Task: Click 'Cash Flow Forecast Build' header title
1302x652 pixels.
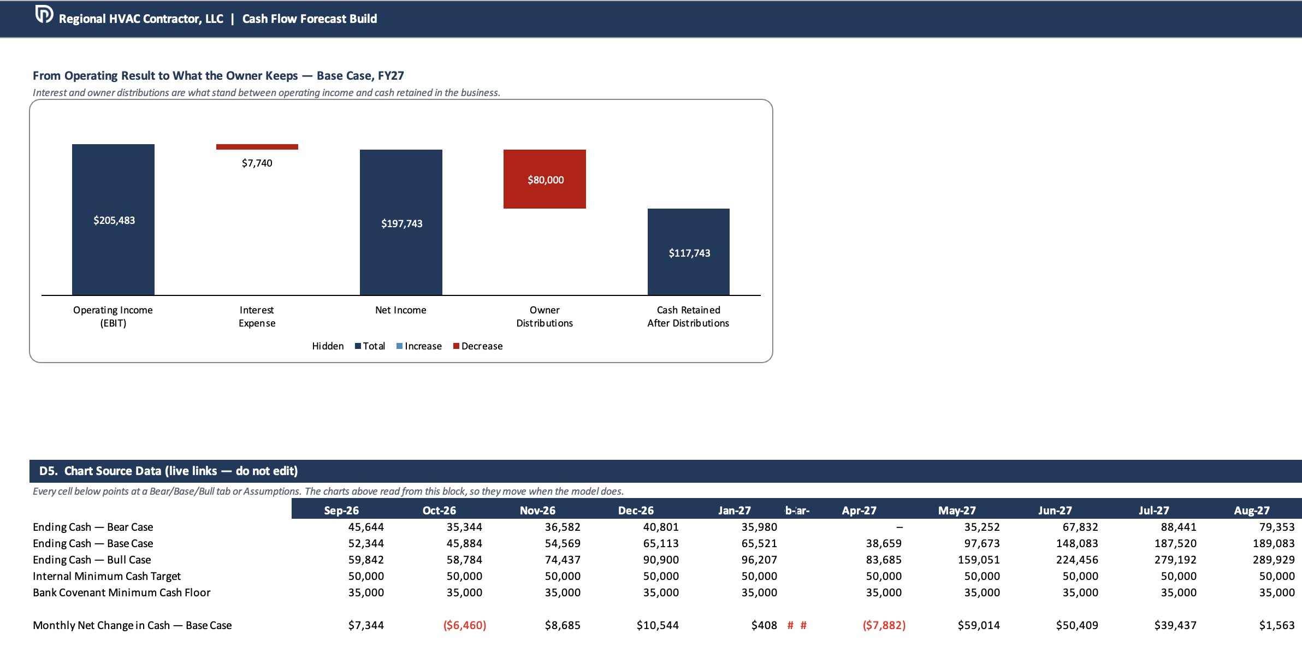Action: [x=310, y=19]
